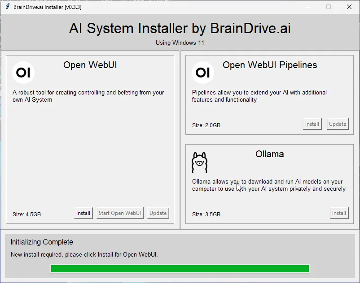Screen dimensions: 360x283
Task: Click Install button for Open WebUI Pipelines
Action: (312, 124)
